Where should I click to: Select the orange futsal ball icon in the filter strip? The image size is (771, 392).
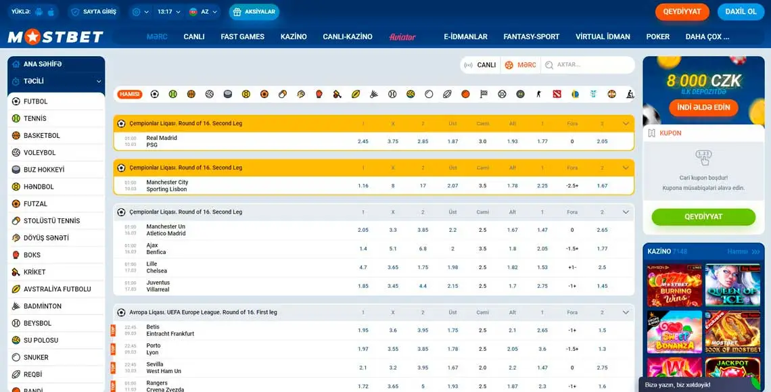click(x=264, y=94)
